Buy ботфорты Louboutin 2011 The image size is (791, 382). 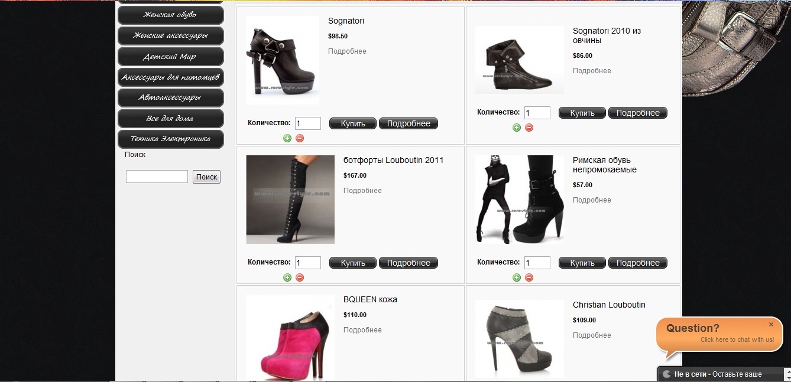pyautogui.click(x=353, y=263)
